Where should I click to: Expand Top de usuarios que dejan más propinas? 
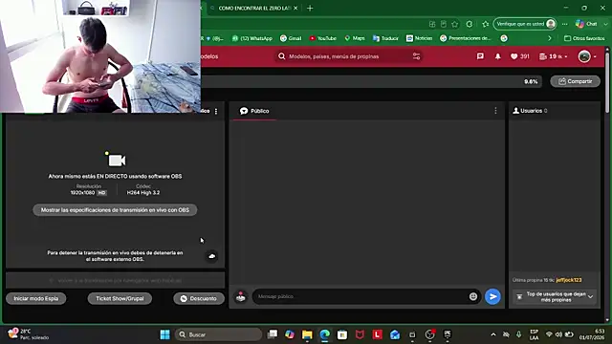point(555,297)
